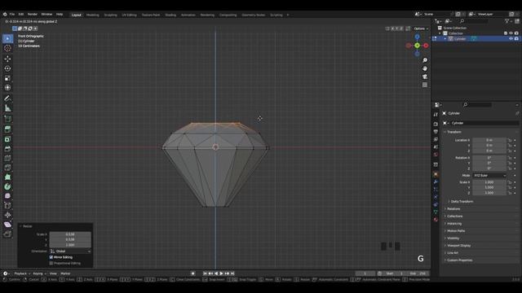Open the Render menu
Screen dimensions: 522x293
[33, 15]
